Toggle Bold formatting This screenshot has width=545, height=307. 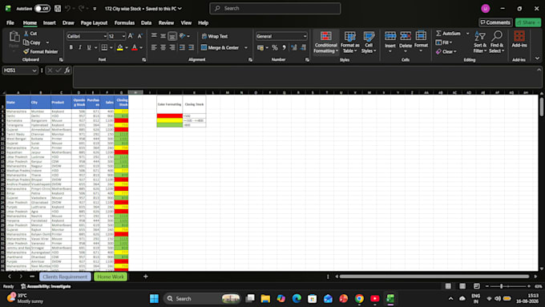point(71,47)
